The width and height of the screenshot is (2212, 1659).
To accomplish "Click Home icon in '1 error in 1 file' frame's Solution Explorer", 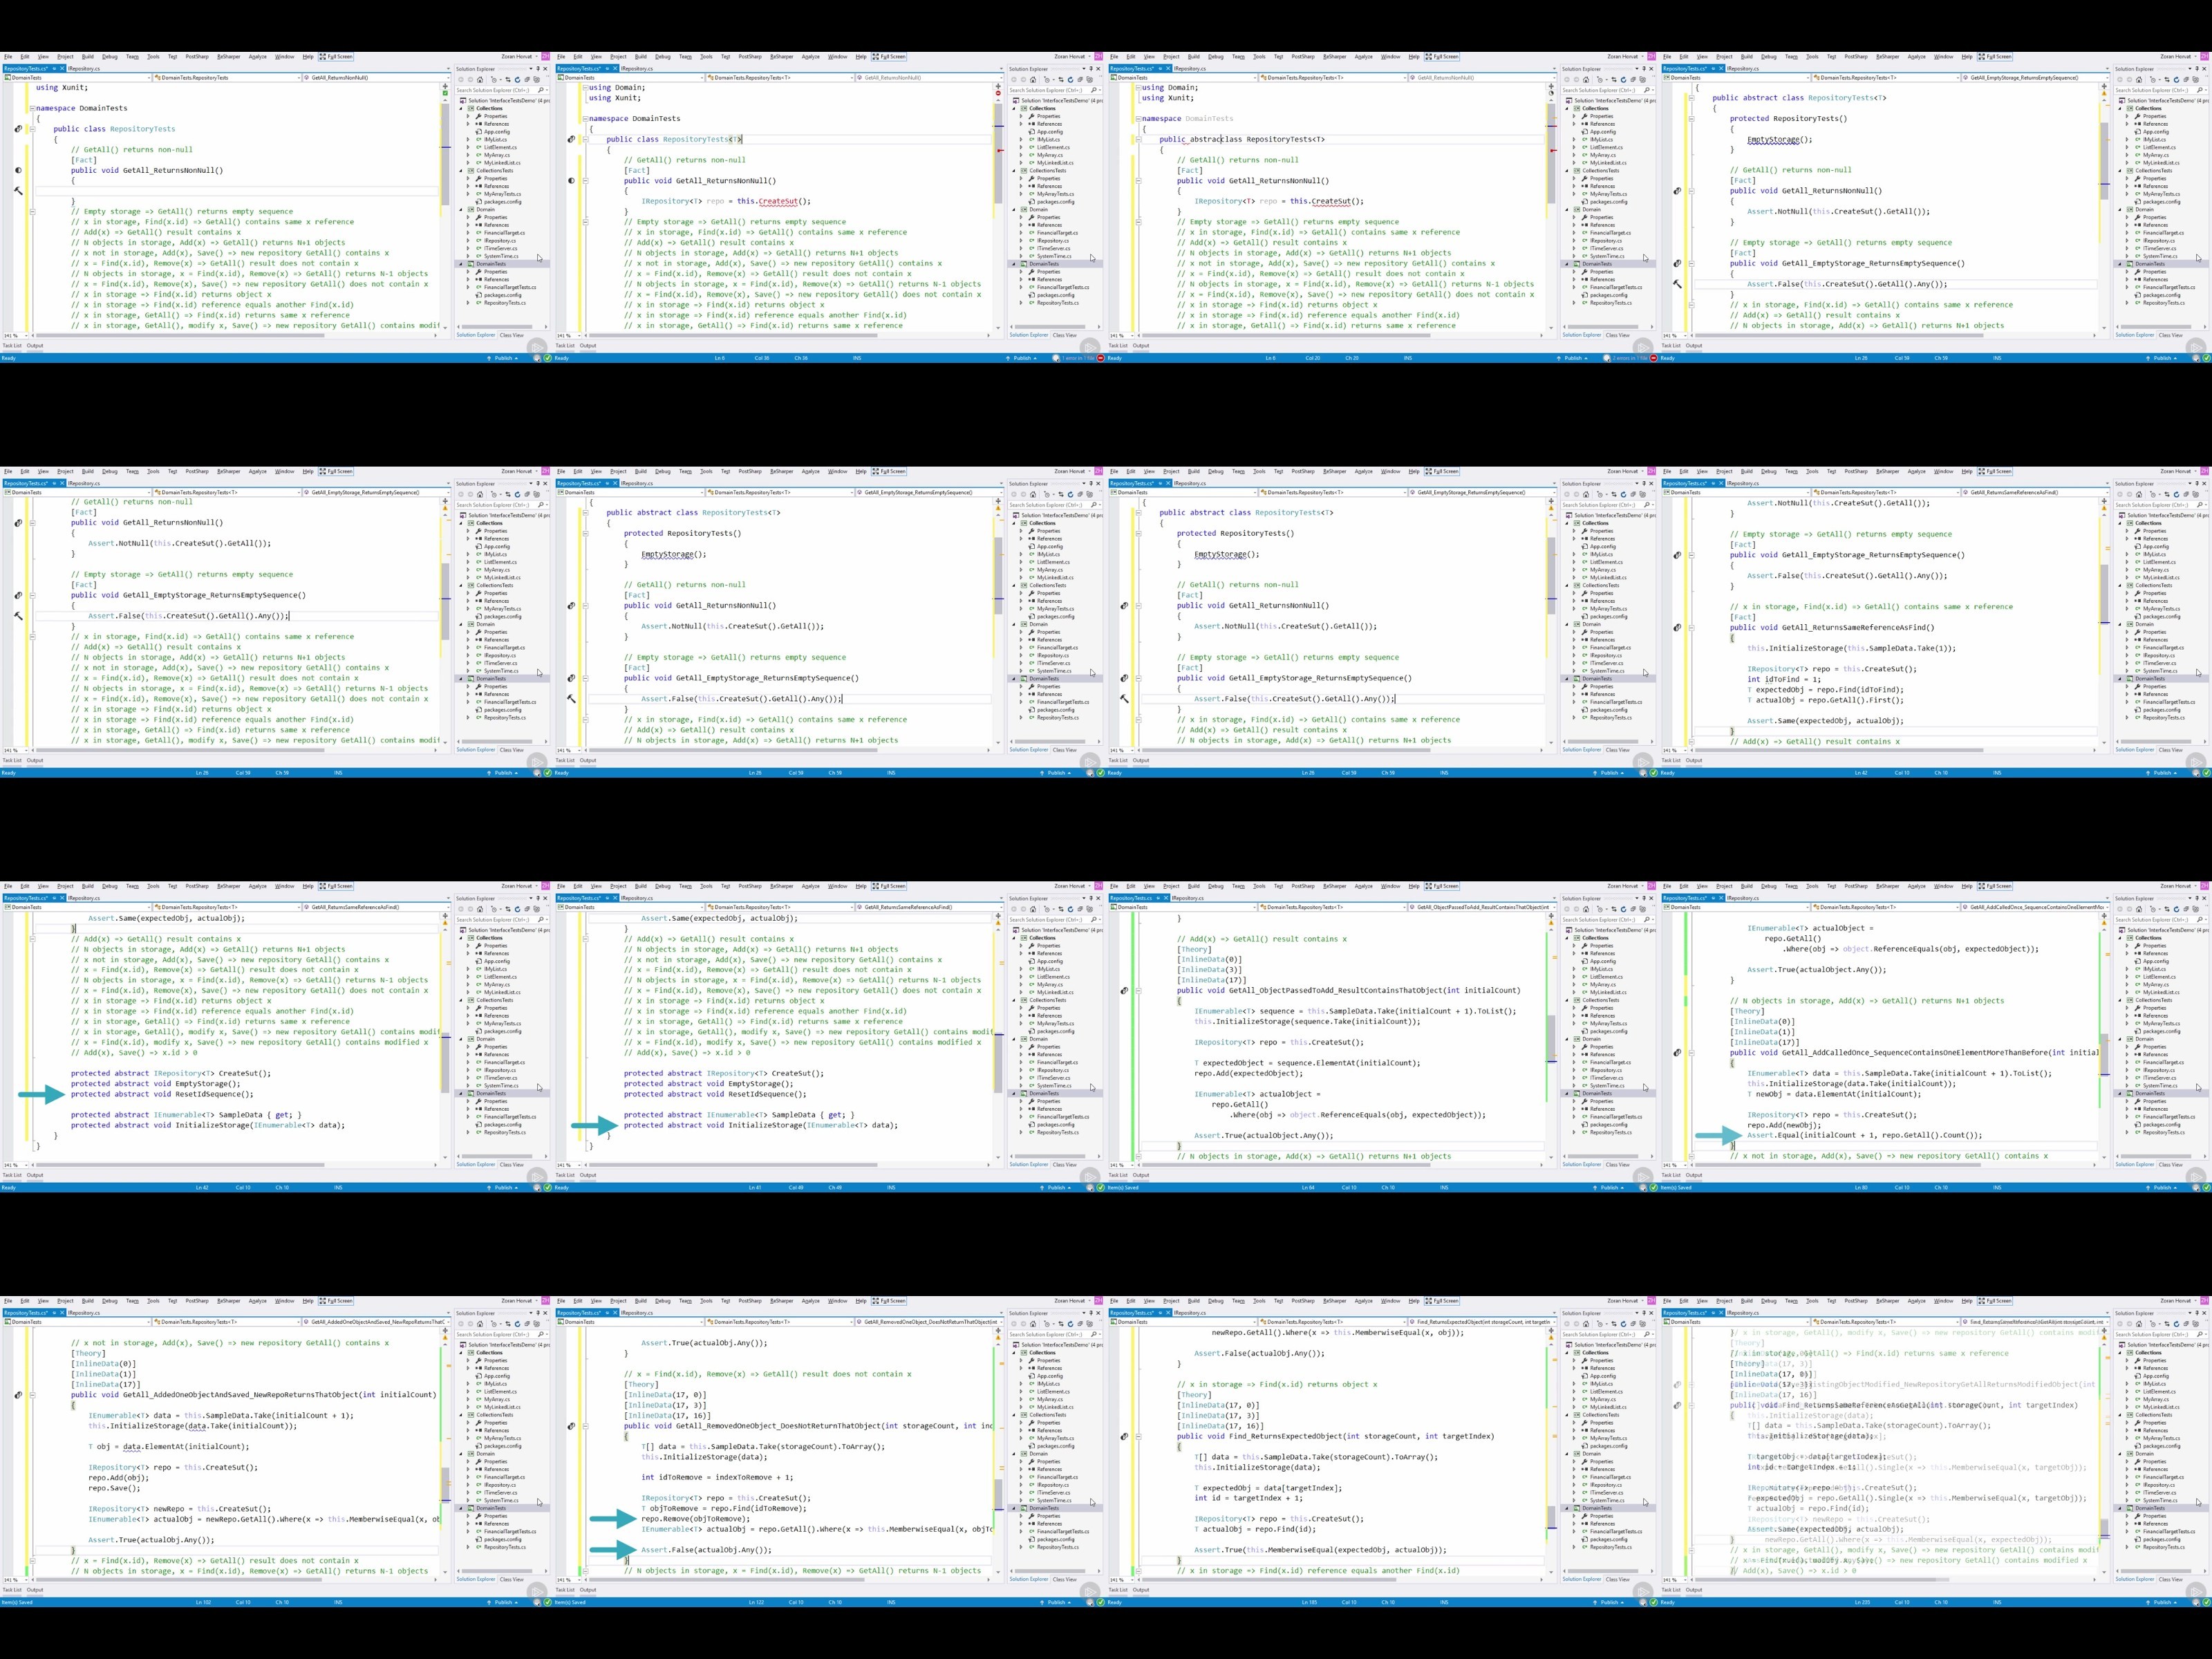I will (1033, 80).
